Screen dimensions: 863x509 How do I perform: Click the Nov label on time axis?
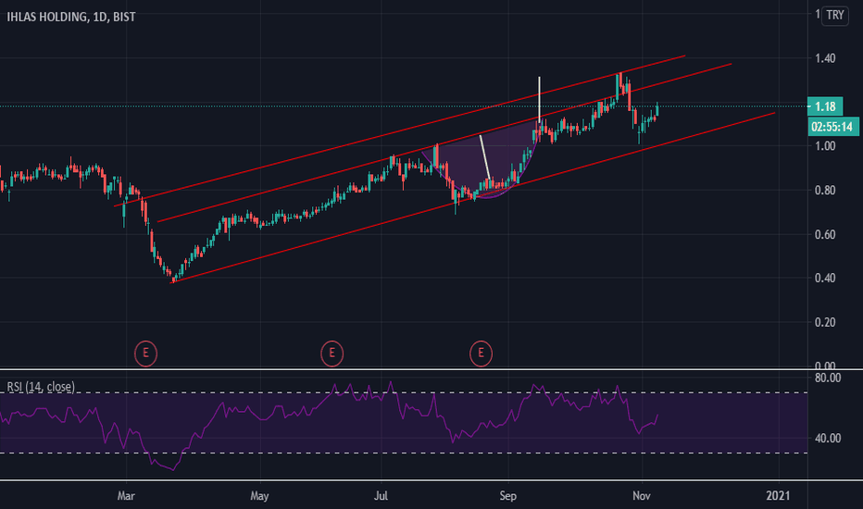coord(642,496)
